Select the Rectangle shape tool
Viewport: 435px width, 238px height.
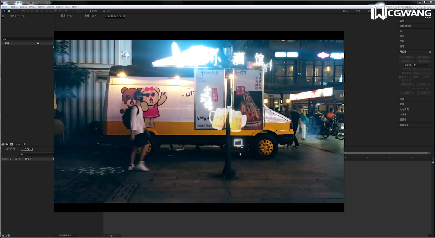[33, 11]
